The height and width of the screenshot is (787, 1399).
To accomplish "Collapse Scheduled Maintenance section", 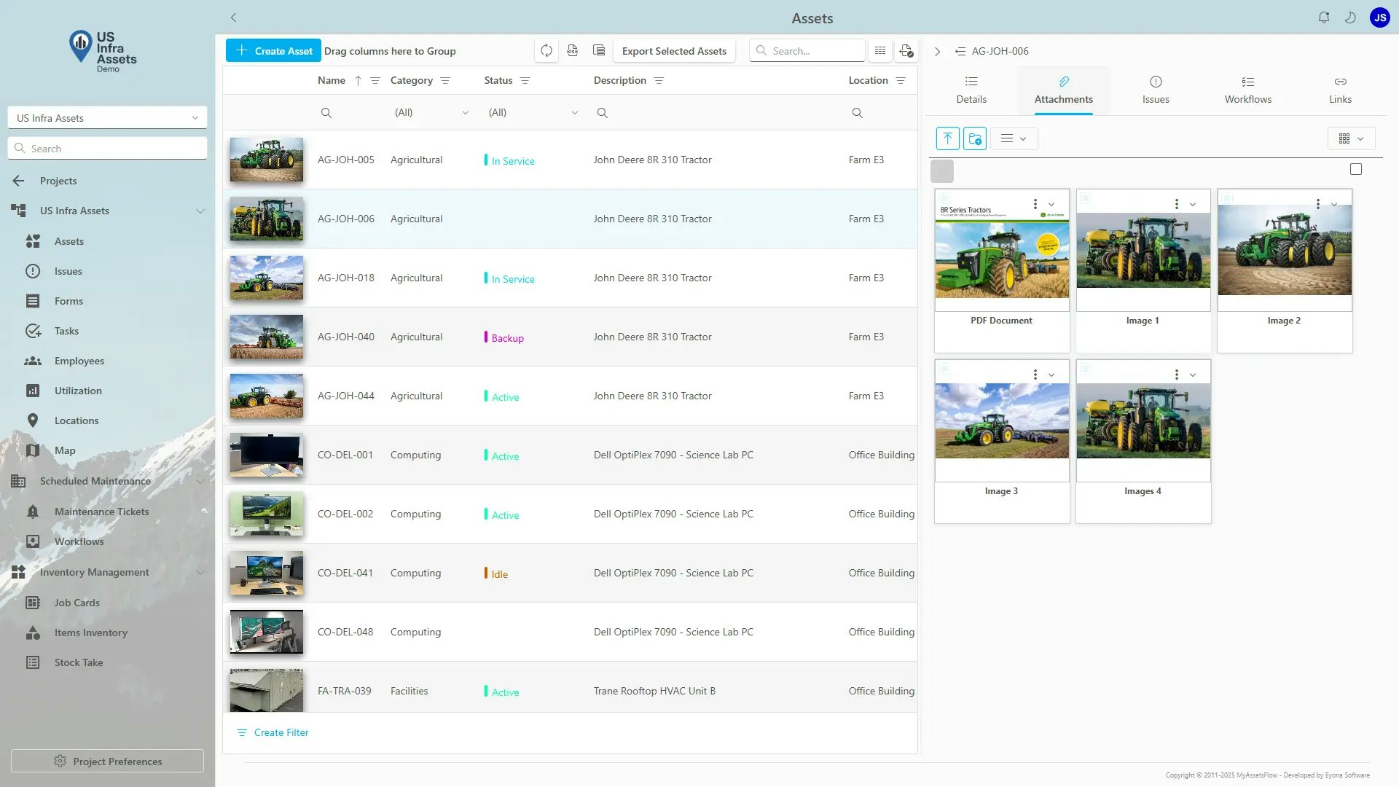I will (200, 481).
